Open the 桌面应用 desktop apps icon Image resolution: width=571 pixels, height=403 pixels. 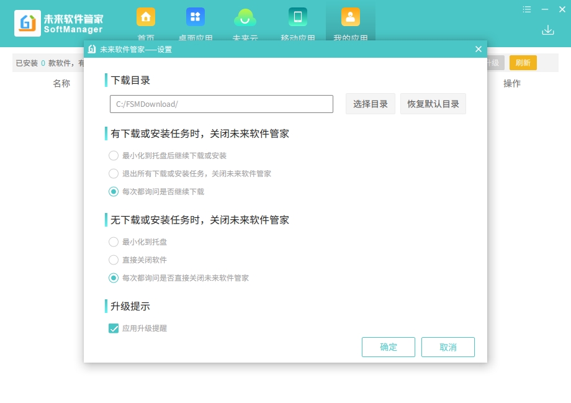coord(196,17)
